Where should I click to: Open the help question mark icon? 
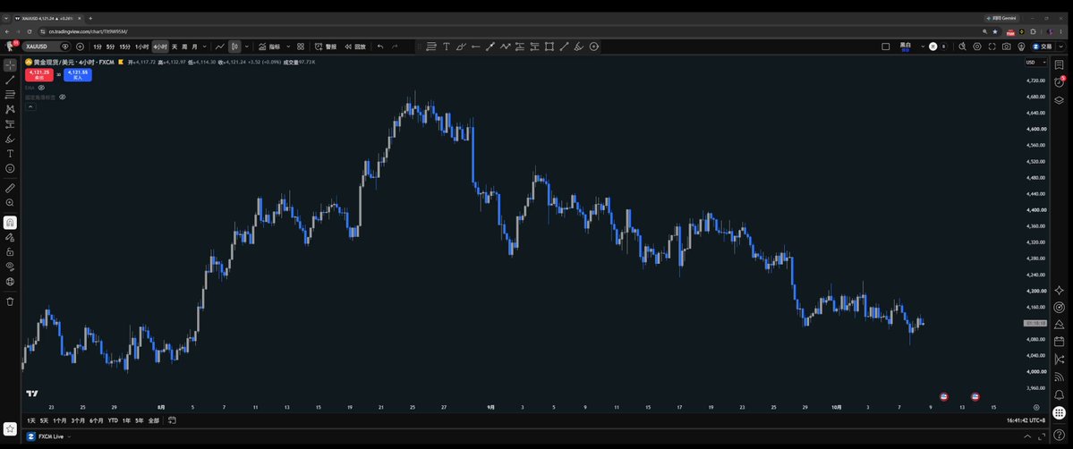[x=1060, y=435]
